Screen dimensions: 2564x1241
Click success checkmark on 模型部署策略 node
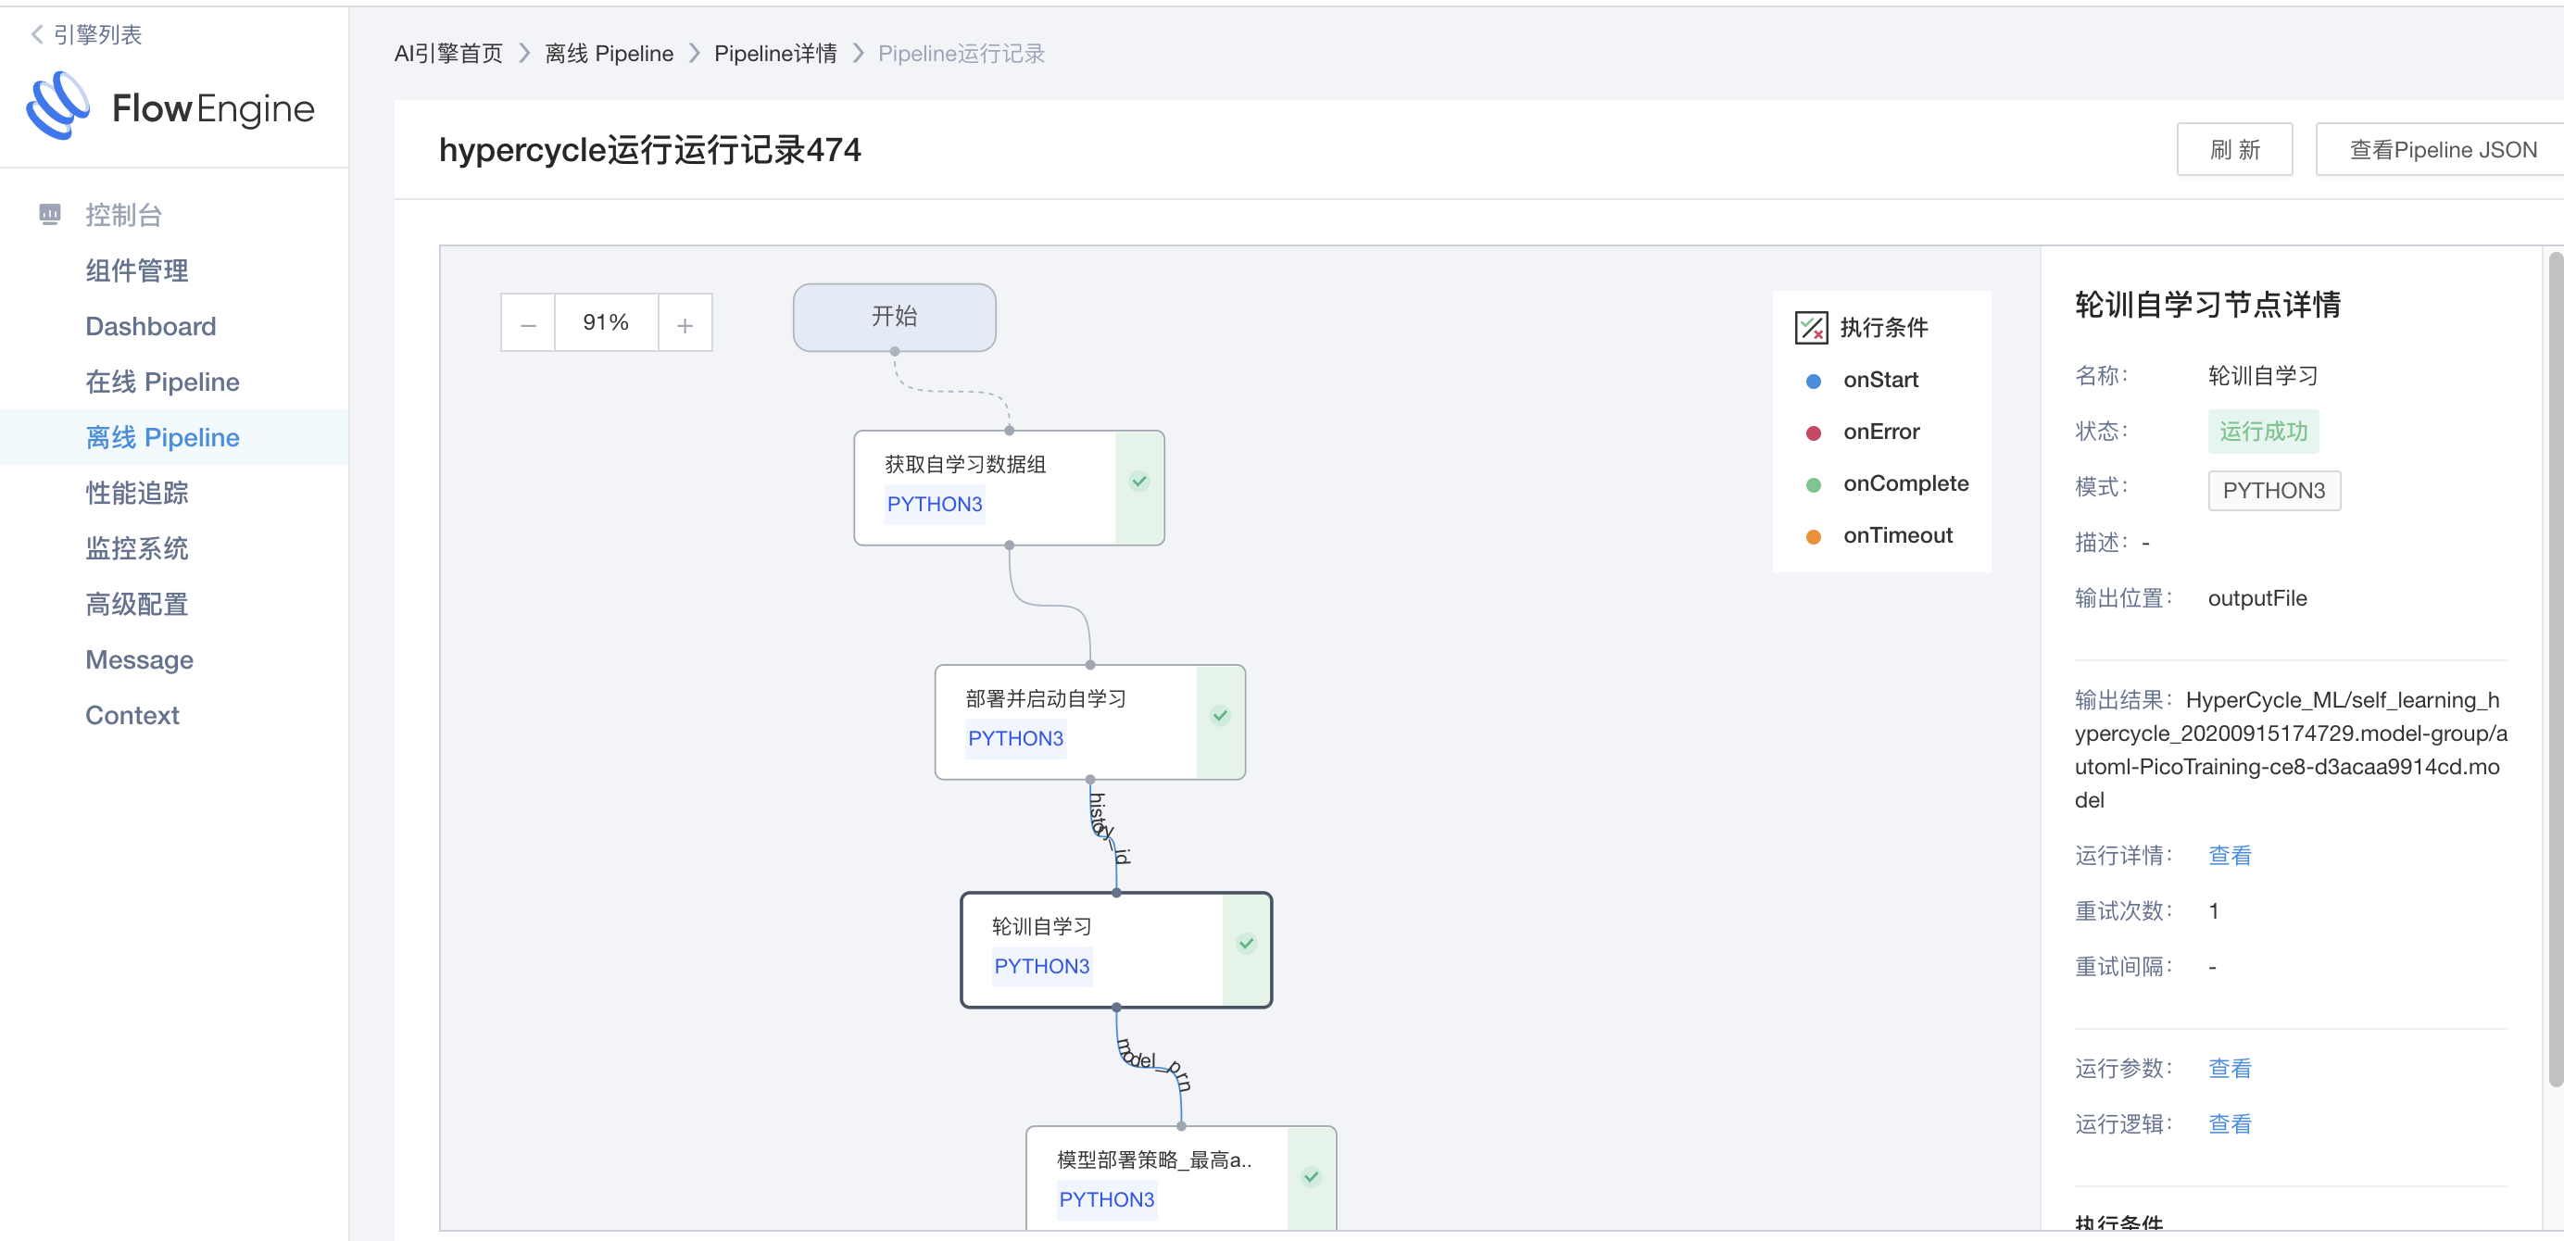[1312, 1176]
